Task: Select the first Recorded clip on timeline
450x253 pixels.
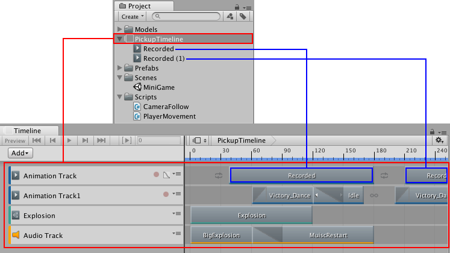Action: (x=301, y=175)
